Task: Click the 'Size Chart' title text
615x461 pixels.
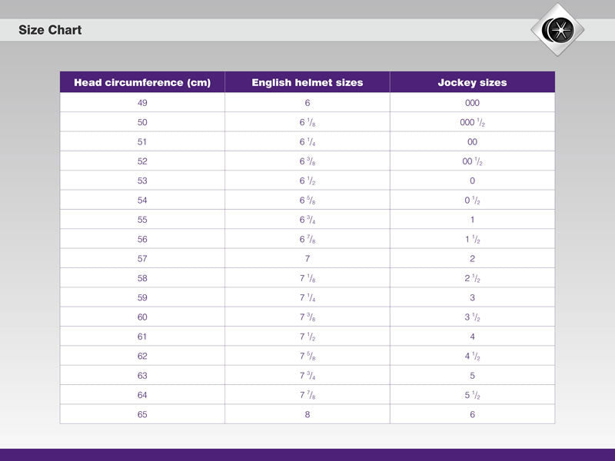Action: (x=50, y=30)
